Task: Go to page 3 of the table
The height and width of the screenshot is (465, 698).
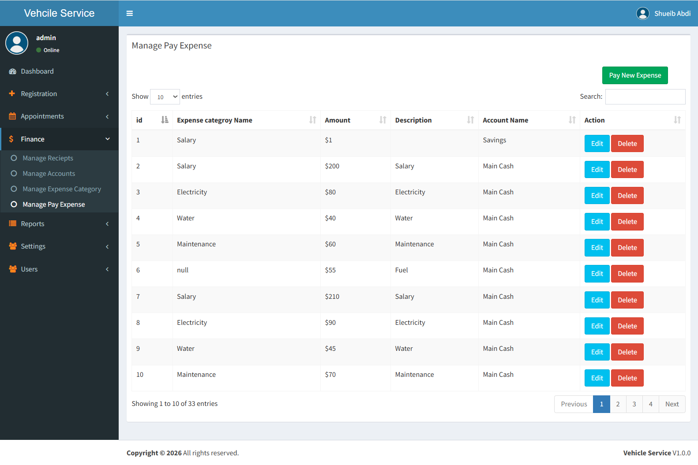Action: 634,404
